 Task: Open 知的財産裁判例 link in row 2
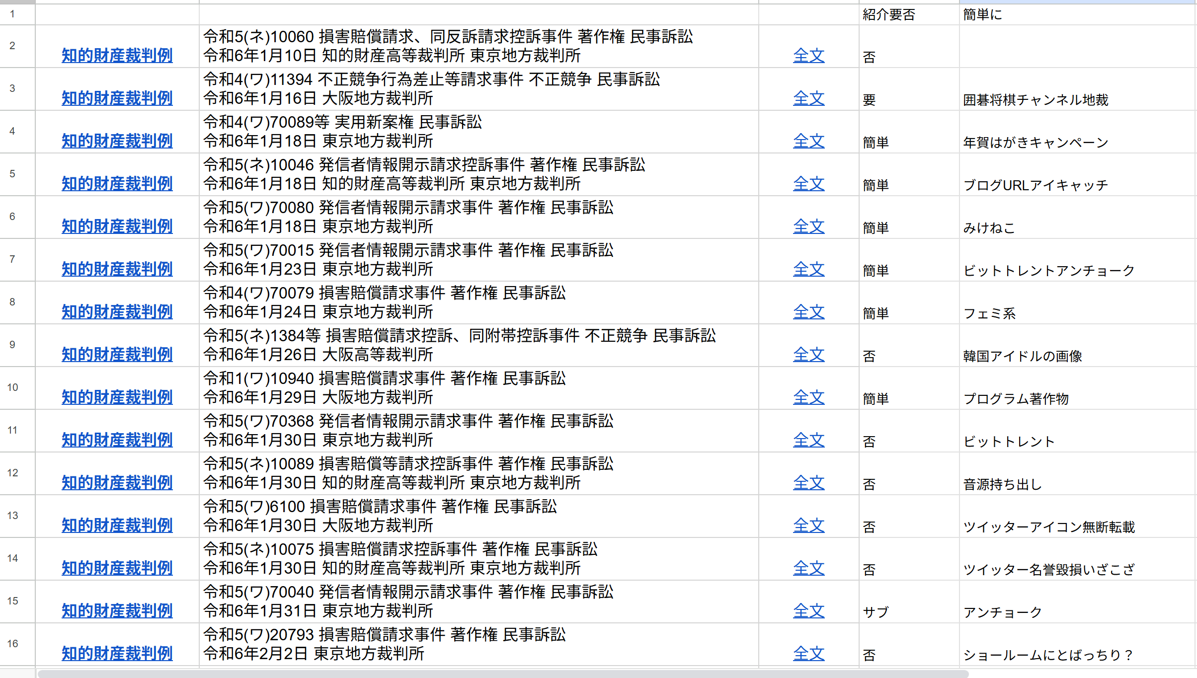[x=117, y=55]
